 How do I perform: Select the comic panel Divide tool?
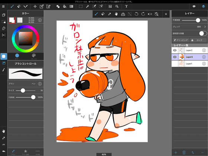coord(110,6)
